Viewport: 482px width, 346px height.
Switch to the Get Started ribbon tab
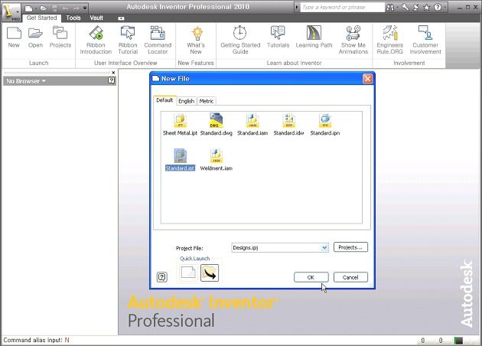point(42,18)
